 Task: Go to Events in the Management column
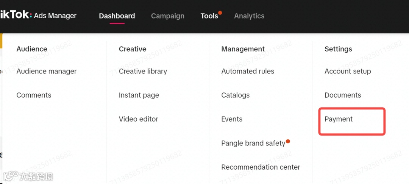(x=232, y=119)
